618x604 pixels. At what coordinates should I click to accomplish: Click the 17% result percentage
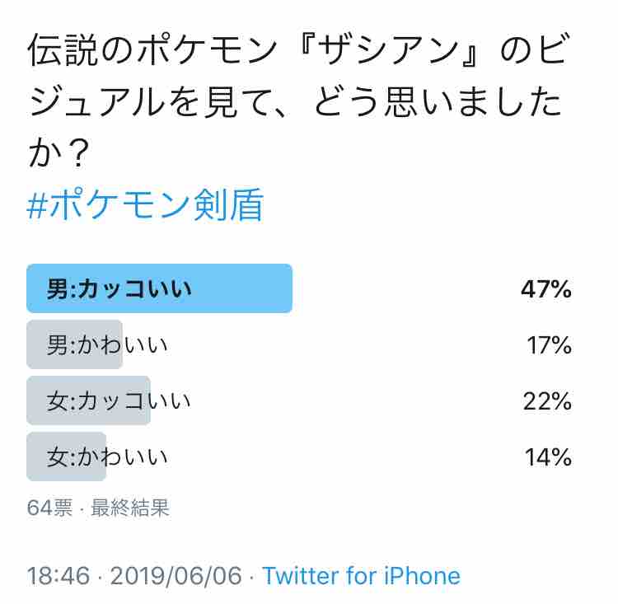click(x=549, y=345)
